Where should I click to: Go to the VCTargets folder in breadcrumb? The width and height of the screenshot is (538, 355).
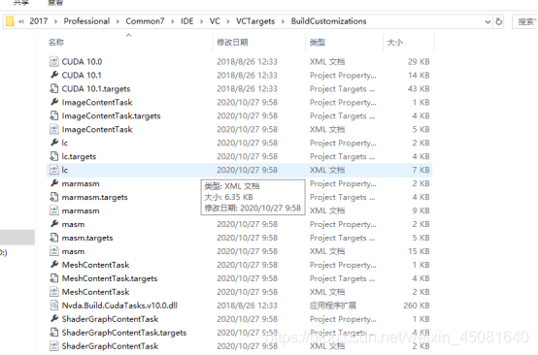tap(255, 21)
